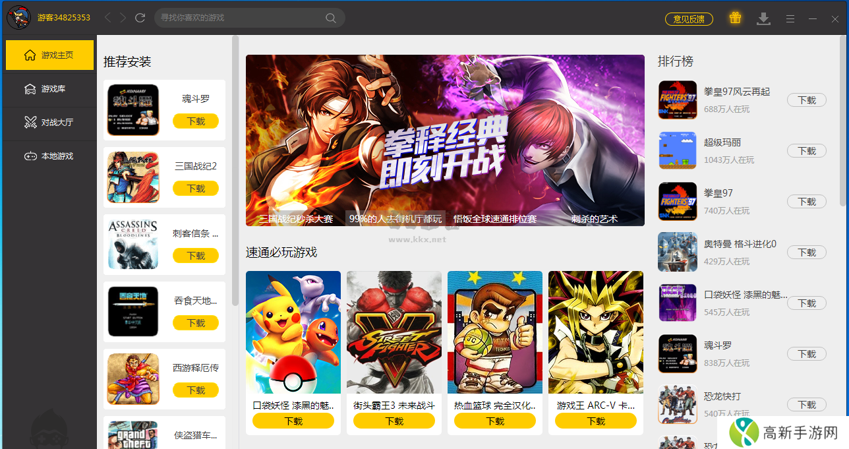The height and width of the screenshot is (449, 849).
Task: Download 超级玛丽 in the ranking list
Action: 807,151
